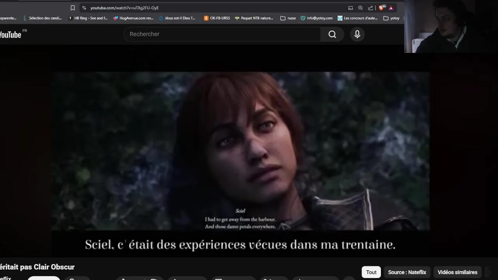Open 'Sélection des candi...' bookmark
Viewport: 498px width, 280px height.
[42, 18]
